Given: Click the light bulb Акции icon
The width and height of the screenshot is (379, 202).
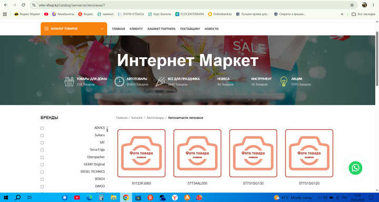Looking at the screenshot, I should tap(284, 82).
